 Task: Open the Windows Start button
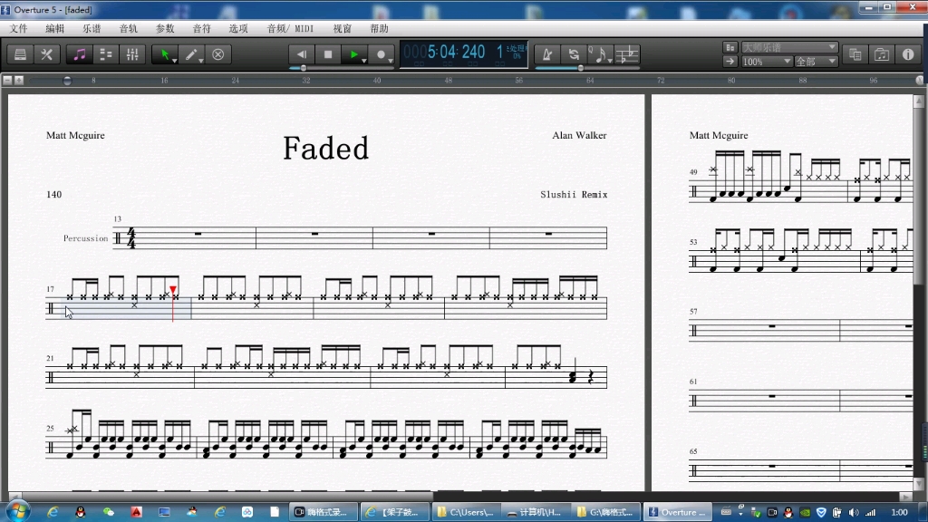18,512
